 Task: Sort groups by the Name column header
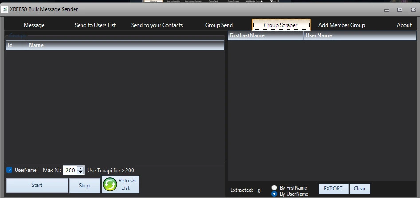click(126, 45)
